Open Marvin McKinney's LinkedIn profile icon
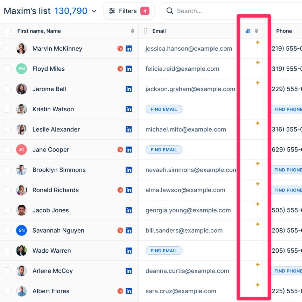Viewport: 302px width, 302px height. pos(129,49)
